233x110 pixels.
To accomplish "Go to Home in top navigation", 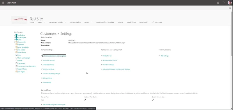I will tap(32, 22).
